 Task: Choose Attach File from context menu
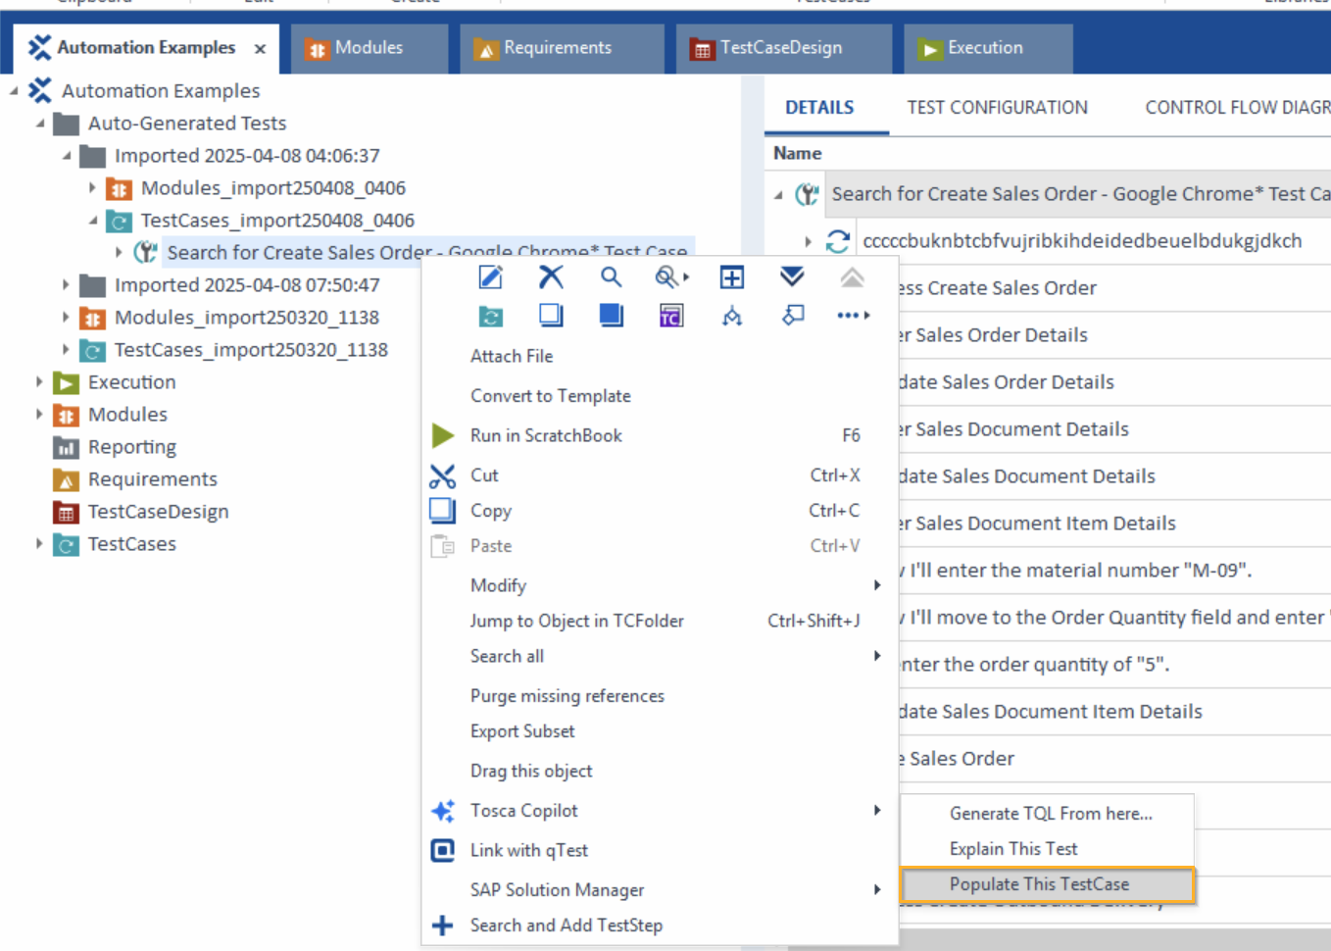pyautogui.click(x=512, y=356)
